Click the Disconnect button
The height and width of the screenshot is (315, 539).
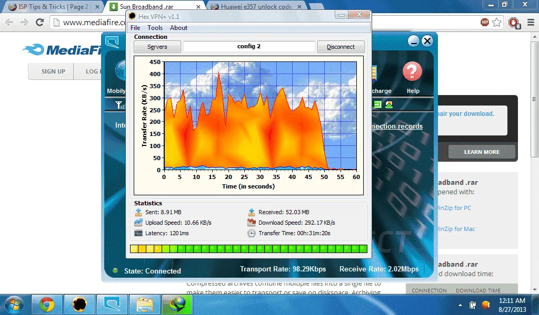click(x=341, y=47)
